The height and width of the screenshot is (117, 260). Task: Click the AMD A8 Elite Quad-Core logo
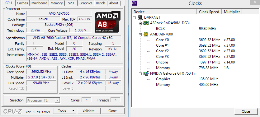[108, 22]
